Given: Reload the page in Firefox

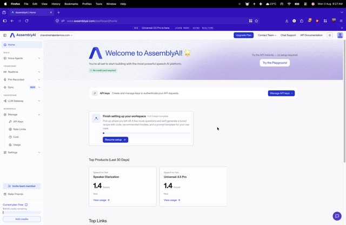Looking at the screenshot, I should [26, 21].
